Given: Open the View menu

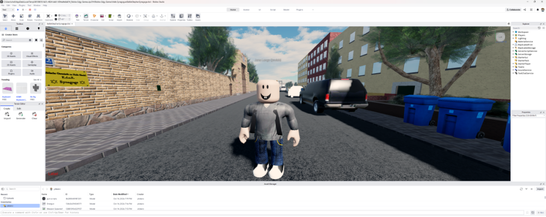Looking at the screenshot, I should (x=14, y=5).
